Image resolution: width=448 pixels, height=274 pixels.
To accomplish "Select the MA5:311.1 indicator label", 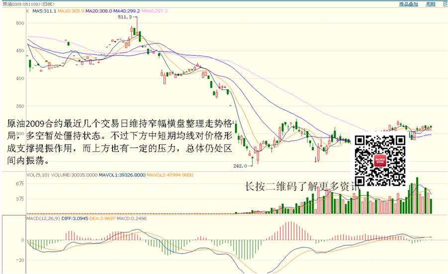I will pos(44,10).
